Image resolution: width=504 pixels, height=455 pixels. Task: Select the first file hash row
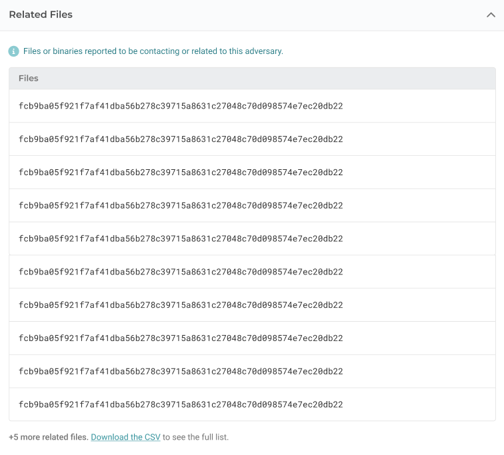click(181, 106)
